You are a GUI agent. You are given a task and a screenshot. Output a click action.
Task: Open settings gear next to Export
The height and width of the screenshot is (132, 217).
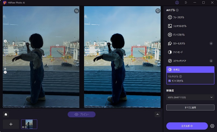[x=212, y=126]
